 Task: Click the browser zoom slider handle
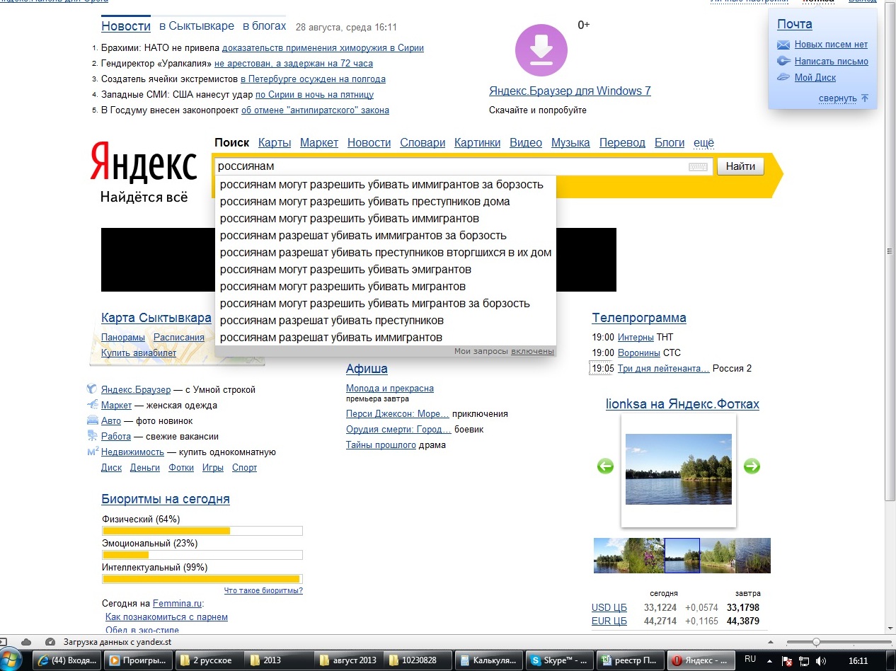coord(816,641)
